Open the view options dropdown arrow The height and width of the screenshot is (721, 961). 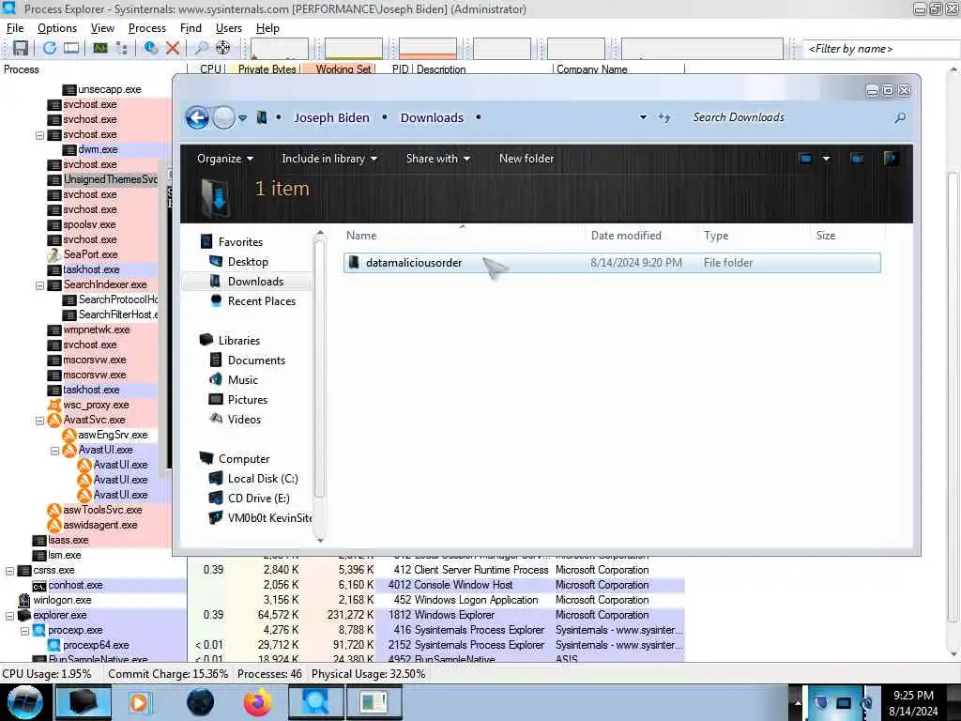tap(826, 159)
